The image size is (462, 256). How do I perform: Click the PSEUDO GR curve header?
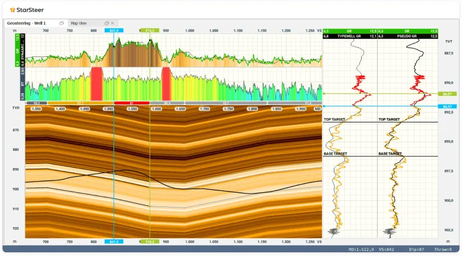click(408, 36)
